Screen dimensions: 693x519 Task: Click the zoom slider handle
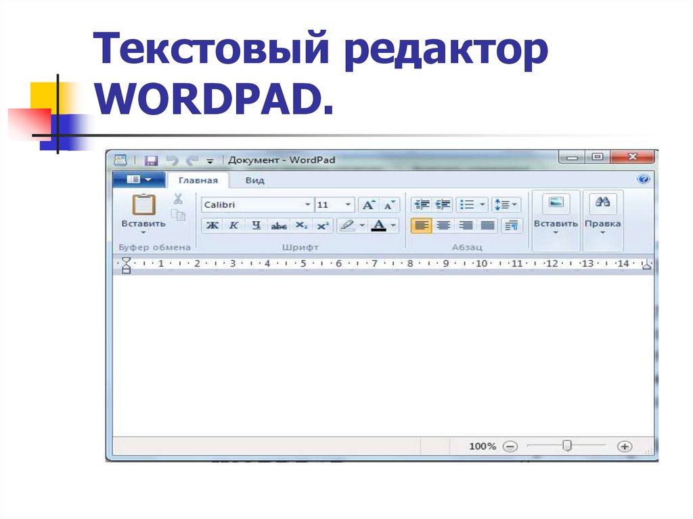point(567,446)
